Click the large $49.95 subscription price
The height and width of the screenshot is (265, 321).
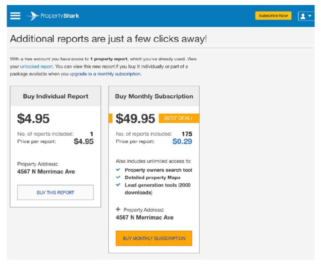coord(135,119)
